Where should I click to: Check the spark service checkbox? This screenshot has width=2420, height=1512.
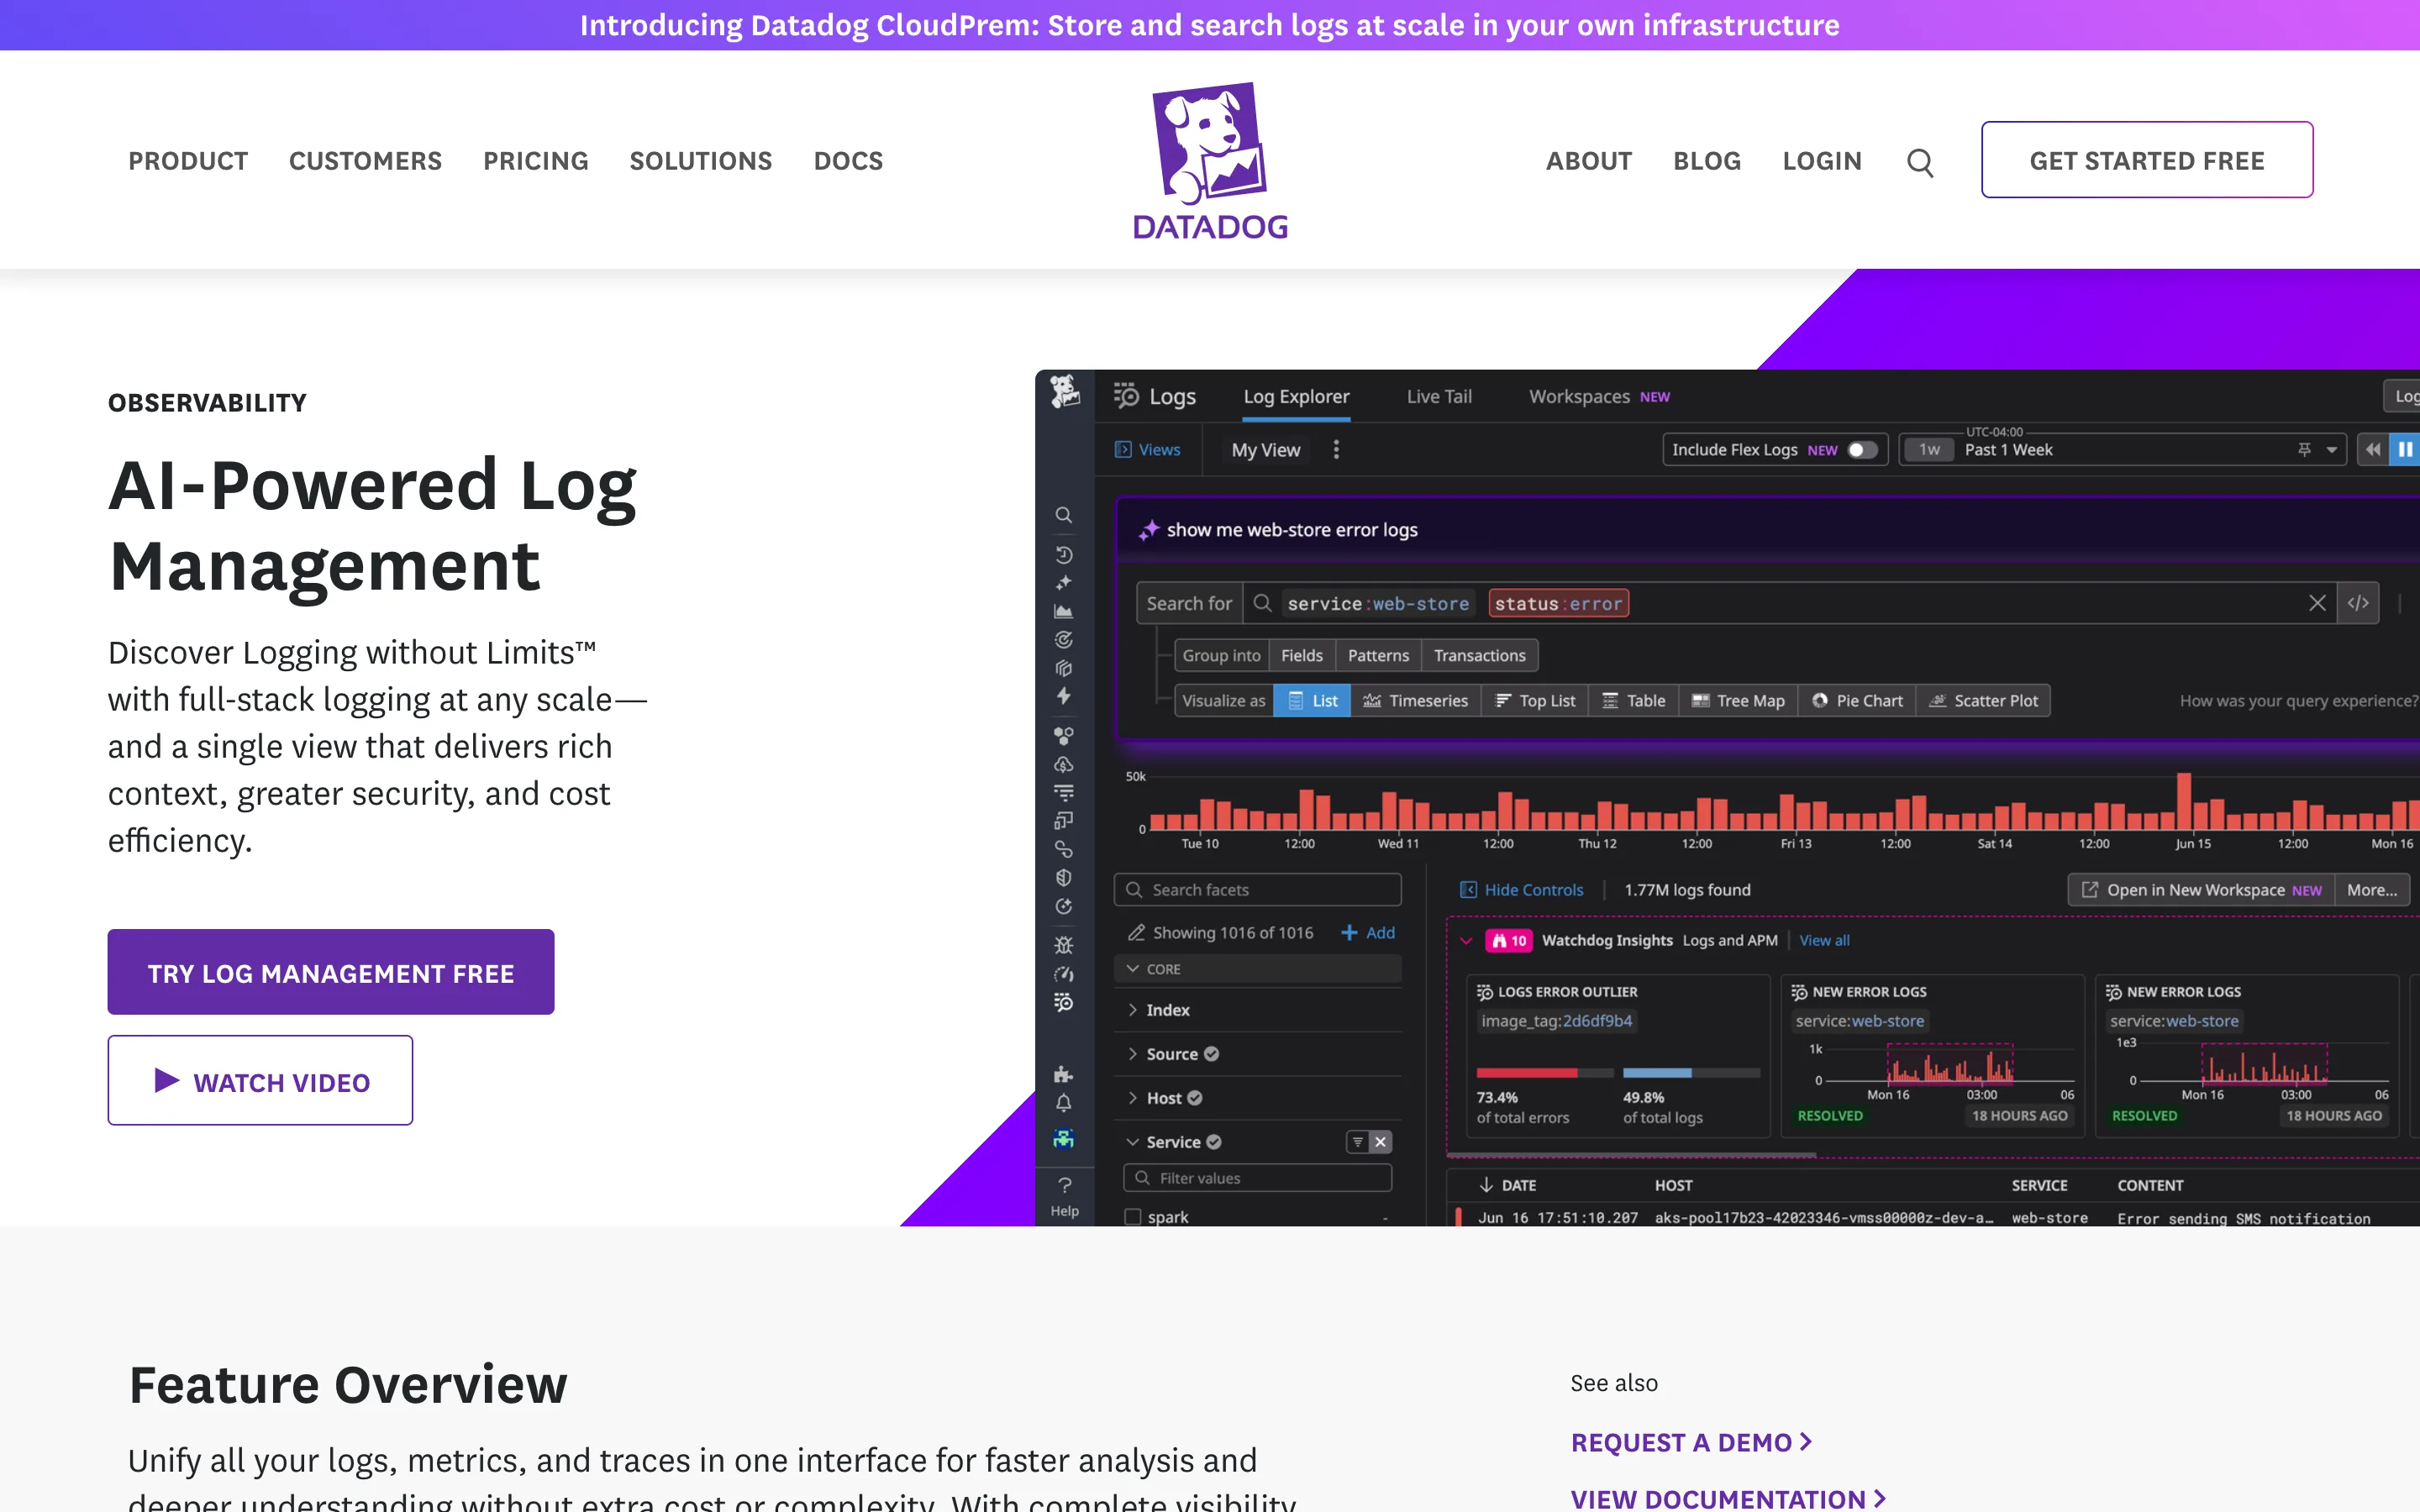tap(1133, 1217)
